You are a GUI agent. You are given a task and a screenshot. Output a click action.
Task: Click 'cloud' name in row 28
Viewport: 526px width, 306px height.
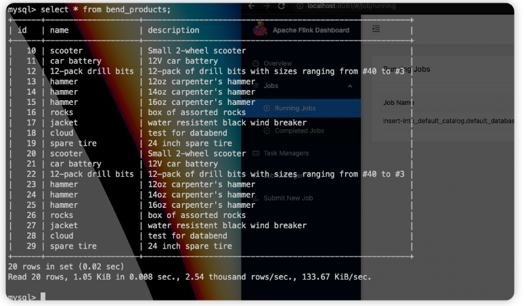(62, 236)
